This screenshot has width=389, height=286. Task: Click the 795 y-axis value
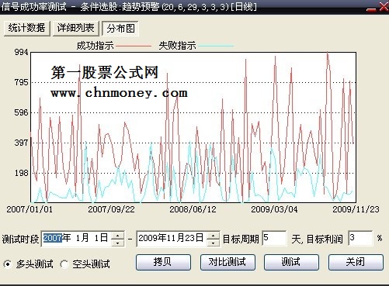coord(21,82)
